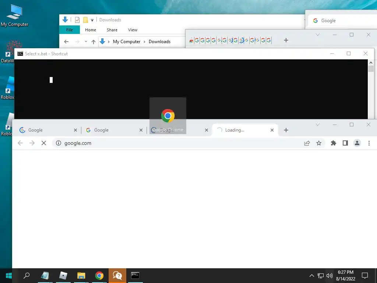Open File Explorer from taskbar

[81, 276]
